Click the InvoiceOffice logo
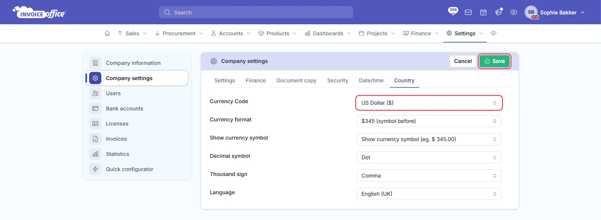Screen dimensions: 601x220 pos(39,13)
